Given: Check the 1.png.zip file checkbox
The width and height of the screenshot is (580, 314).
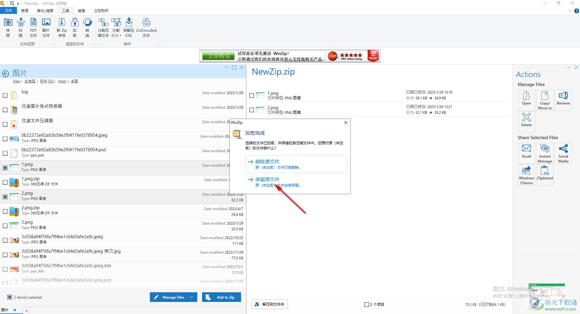Looking at the screenshot, I should 5,182.
